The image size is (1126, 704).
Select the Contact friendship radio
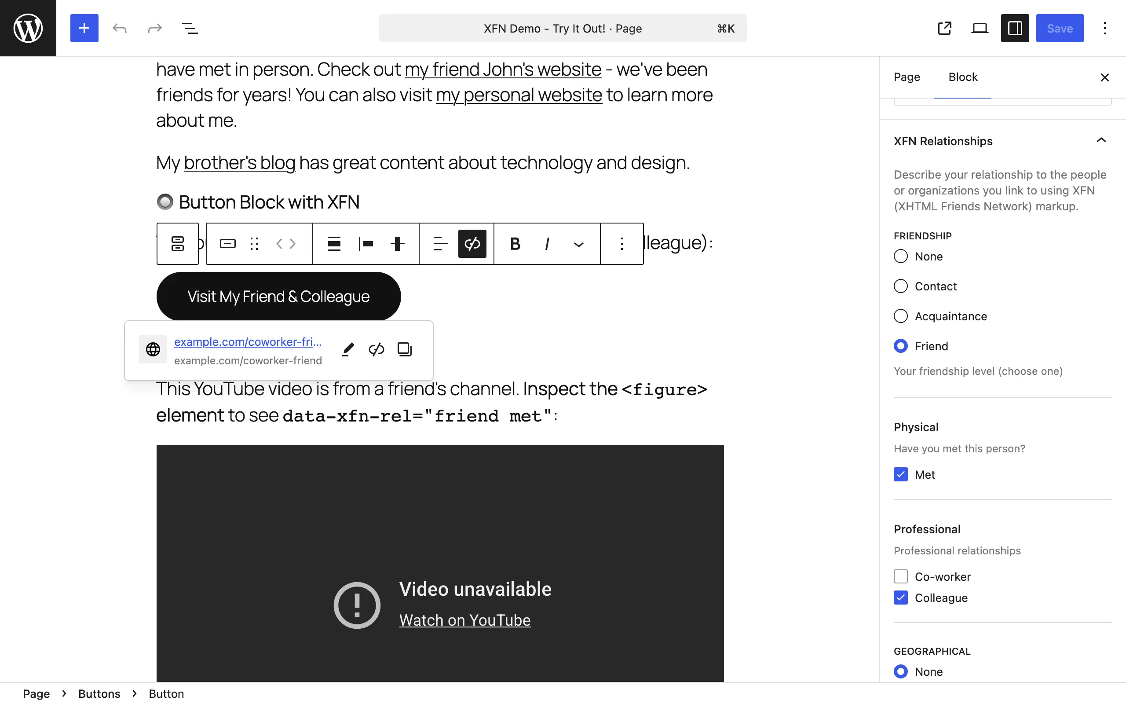[901, 286]
